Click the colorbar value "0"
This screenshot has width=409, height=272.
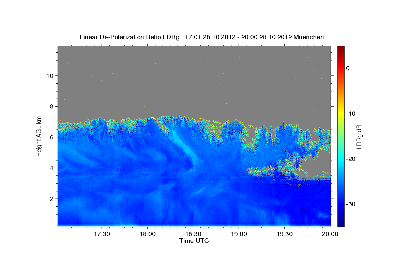coord(348,68)
